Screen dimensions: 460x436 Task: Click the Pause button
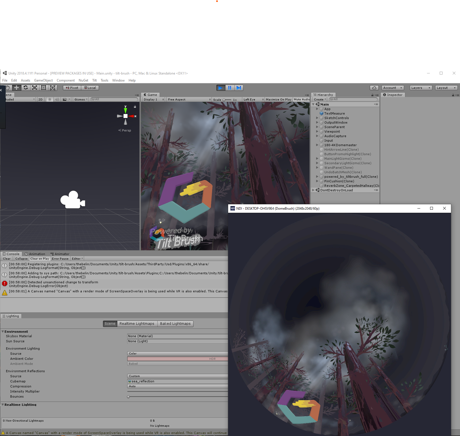point(230,88)
